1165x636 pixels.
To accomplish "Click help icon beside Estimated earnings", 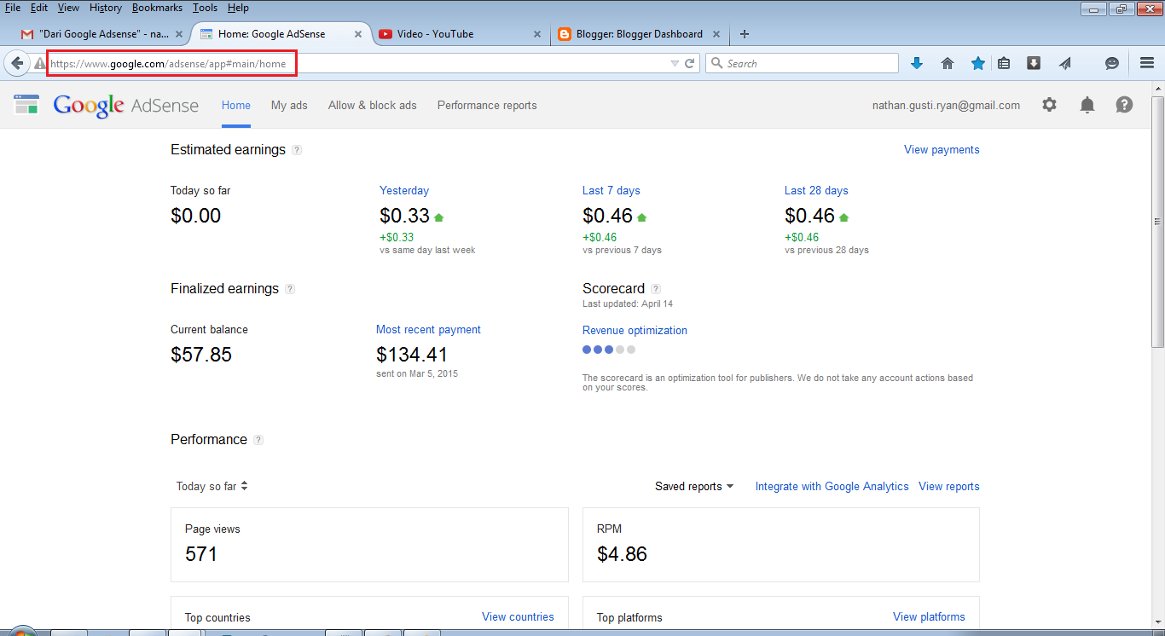I will click(x=297, y=150).
